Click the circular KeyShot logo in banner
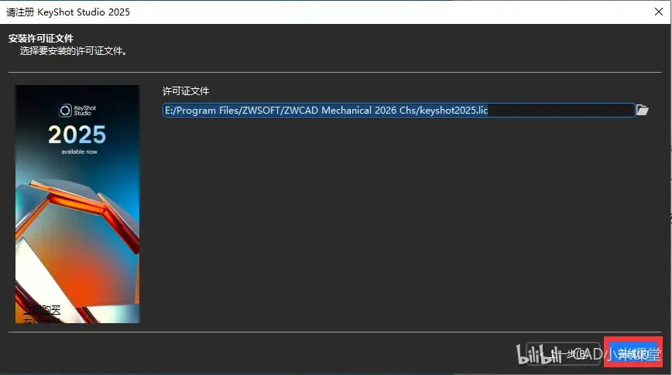The image size is (672, 375). coord(65,111)
